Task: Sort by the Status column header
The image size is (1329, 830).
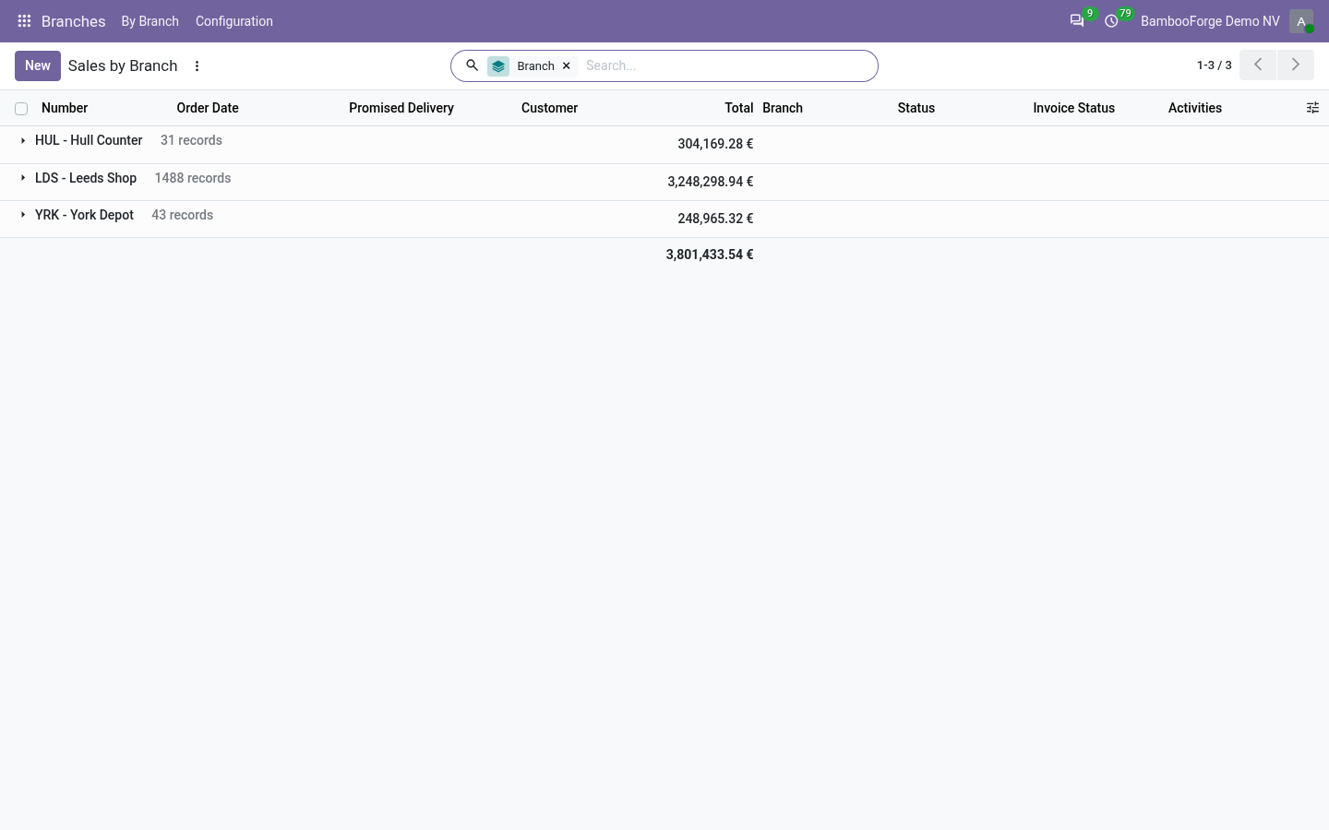Action: click(916, 108)
